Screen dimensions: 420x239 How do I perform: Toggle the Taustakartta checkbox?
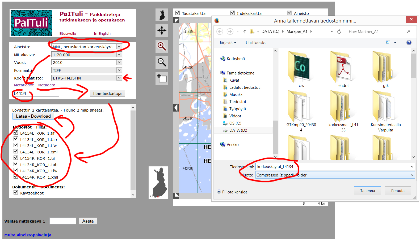click(x=178, y=13)
